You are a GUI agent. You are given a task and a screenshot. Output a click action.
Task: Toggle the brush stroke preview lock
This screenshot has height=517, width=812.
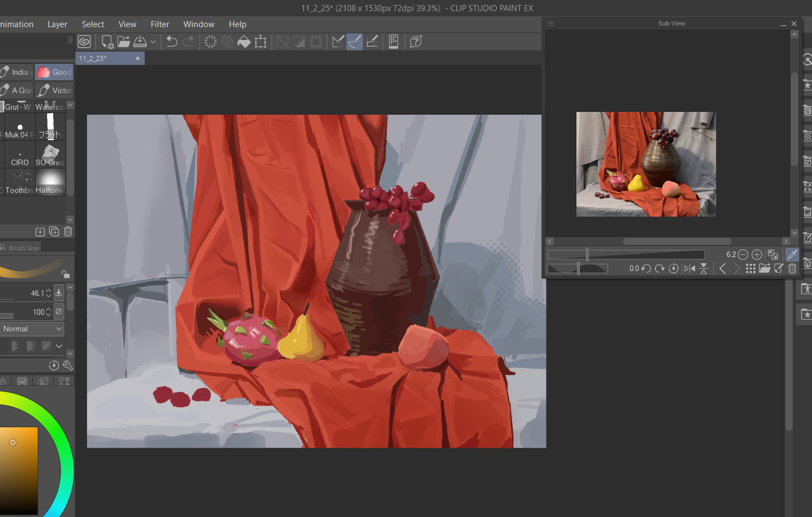[x=65, y=274]
